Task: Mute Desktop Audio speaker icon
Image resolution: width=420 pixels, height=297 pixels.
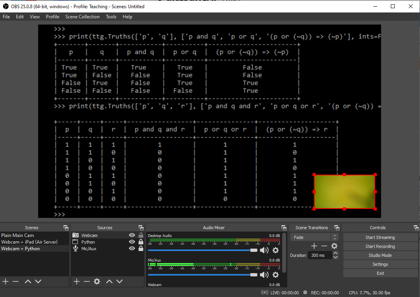Action: click(x=264, y=250)
